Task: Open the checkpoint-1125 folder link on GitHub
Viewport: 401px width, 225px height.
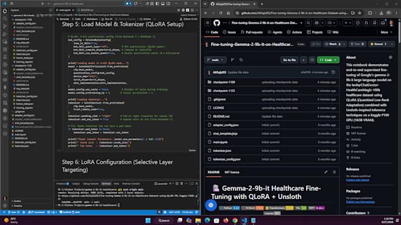Action: pos(223,91)
